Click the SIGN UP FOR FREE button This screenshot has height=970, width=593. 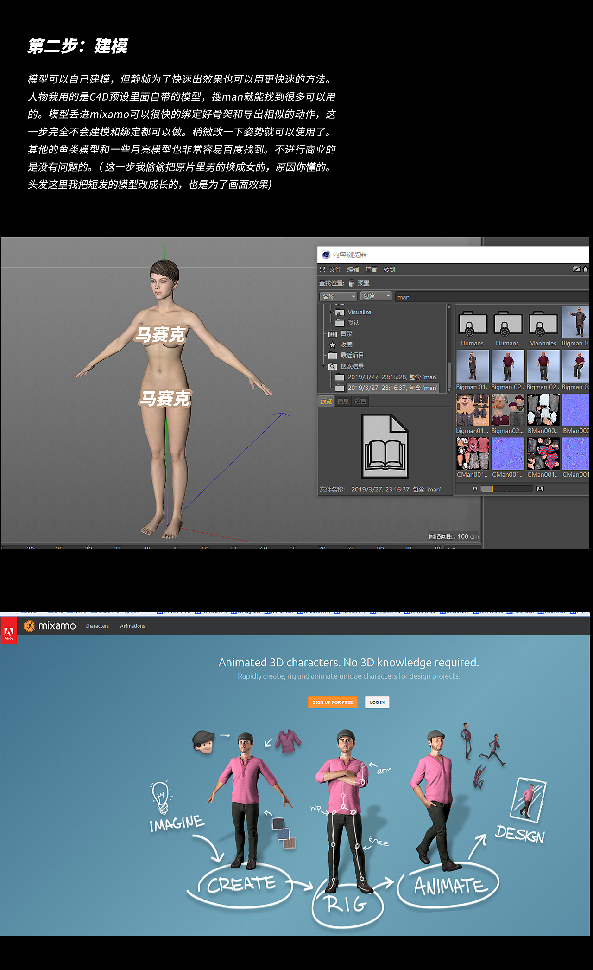pyautogui.click(x=333, y=702)
